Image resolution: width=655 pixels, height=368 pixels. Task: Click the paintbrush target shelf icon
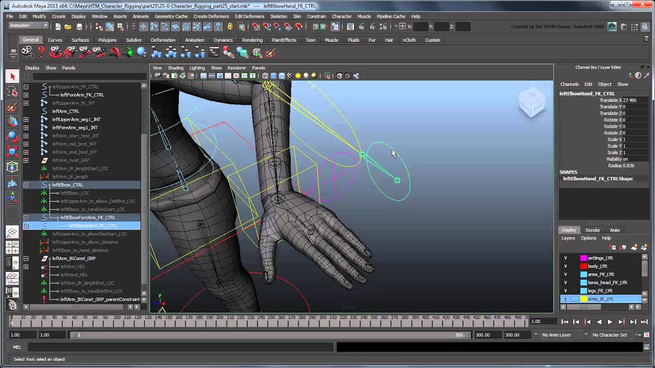pos(271,52)
